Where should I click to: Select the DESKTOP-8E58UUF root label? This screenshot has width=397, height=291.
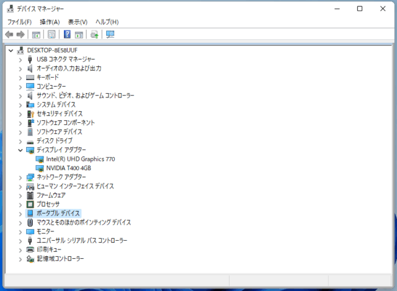tap(52, 50)
